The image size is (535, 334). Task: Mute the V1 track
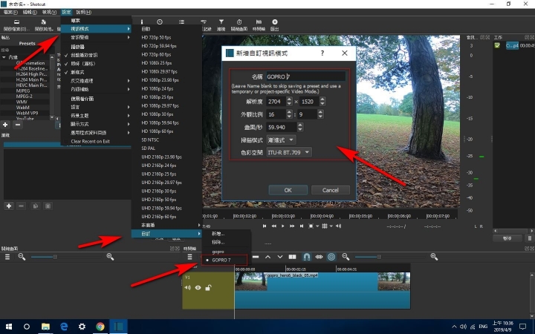pyautogui.click(x=188, y=288)
